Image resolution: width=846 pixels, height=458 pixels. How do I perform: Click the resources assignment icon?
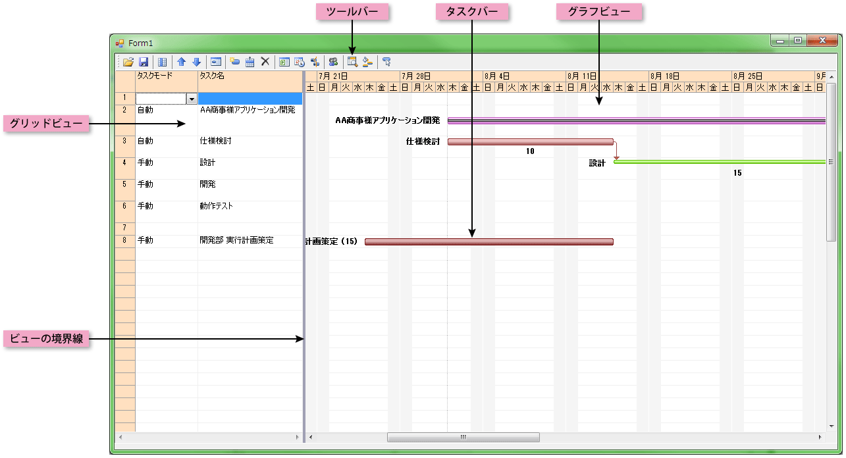(x=333, y=61)
